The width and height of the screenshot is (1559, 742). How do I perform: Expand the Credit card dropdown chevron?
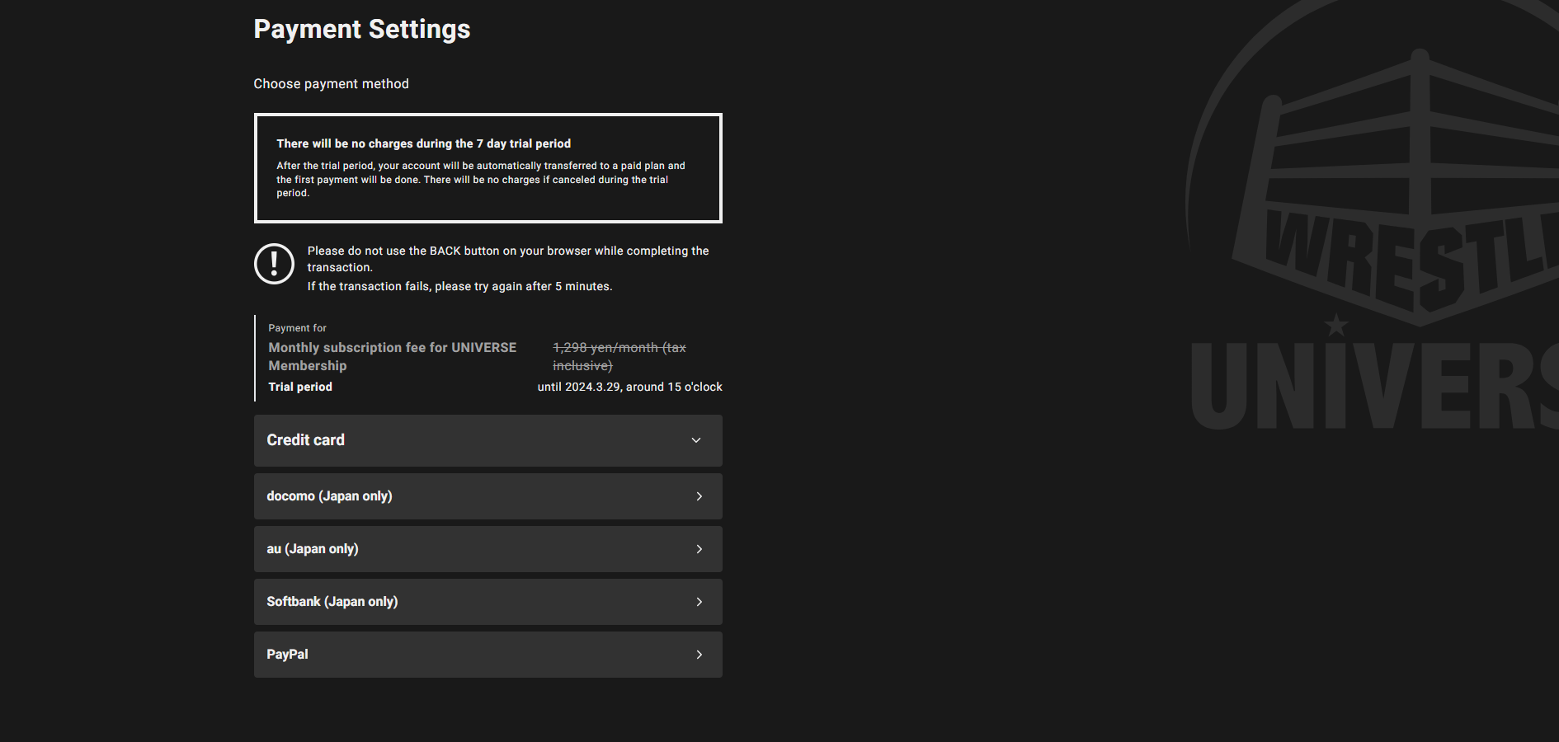point(696,440)
